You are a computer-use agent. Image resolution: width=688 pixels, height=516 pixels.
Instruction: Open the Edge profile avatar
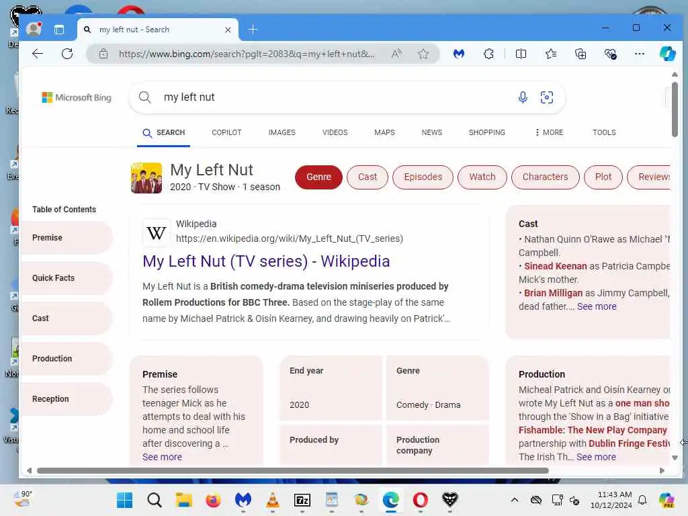coord(34,30)
